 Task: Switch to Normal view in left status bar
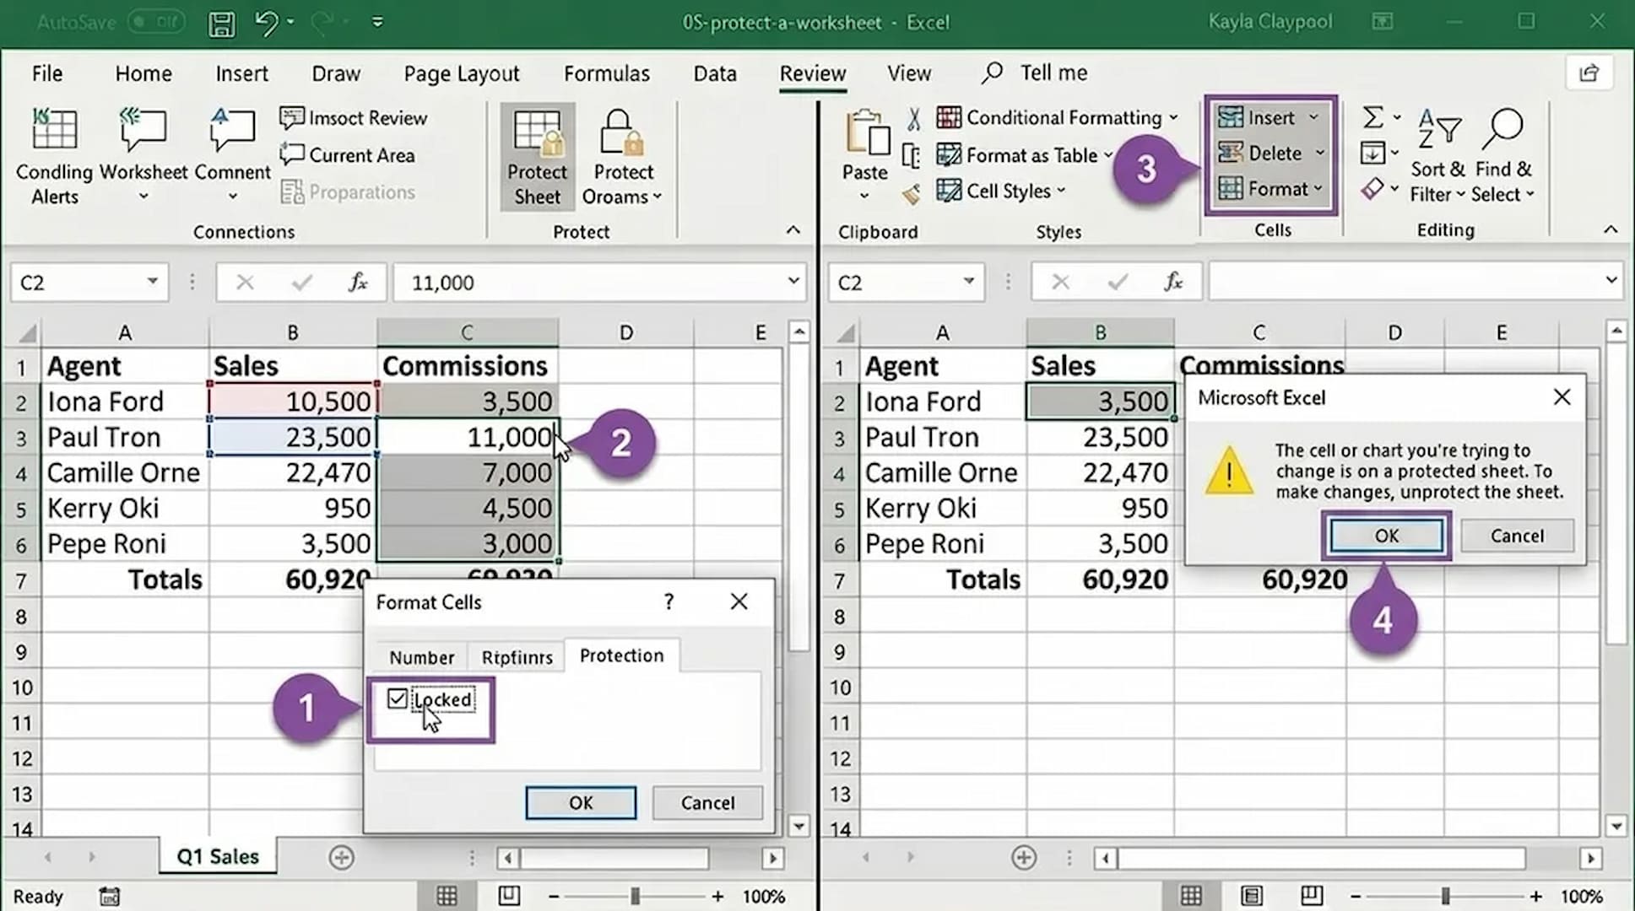[447, 896]
